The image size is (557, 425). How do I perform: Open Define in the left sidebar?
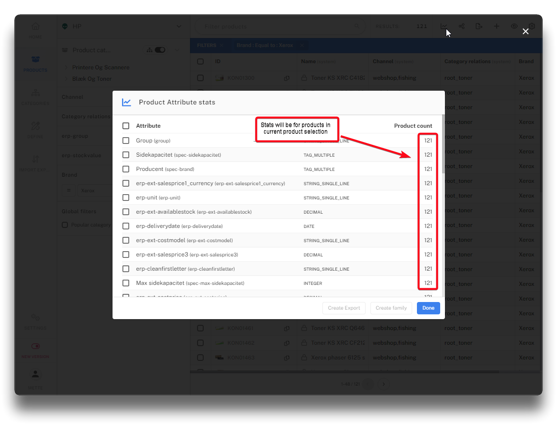35,130
